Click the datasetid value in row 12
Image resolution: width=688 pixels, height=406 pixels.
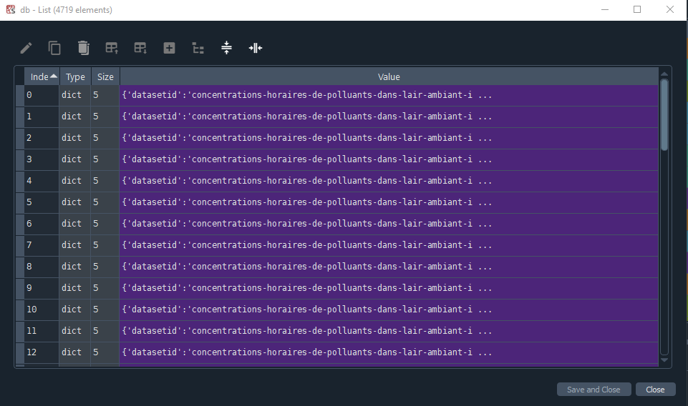[389, 352]
